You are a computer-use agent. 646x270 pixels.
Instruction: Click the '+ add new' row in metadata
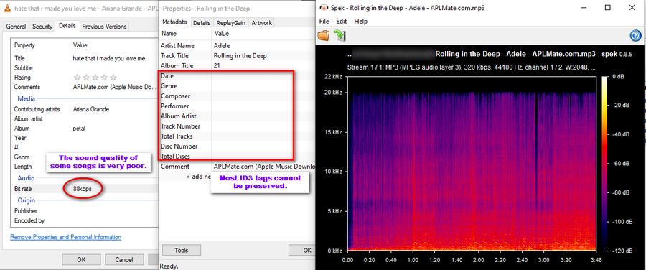click(198, 177)
